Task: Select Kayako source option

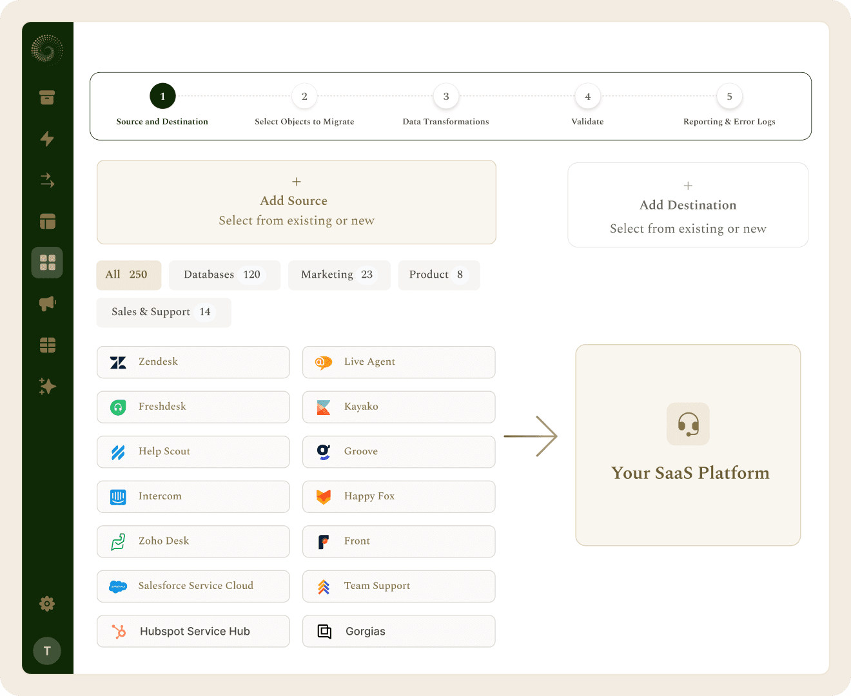Action: [x=399, y=407]
